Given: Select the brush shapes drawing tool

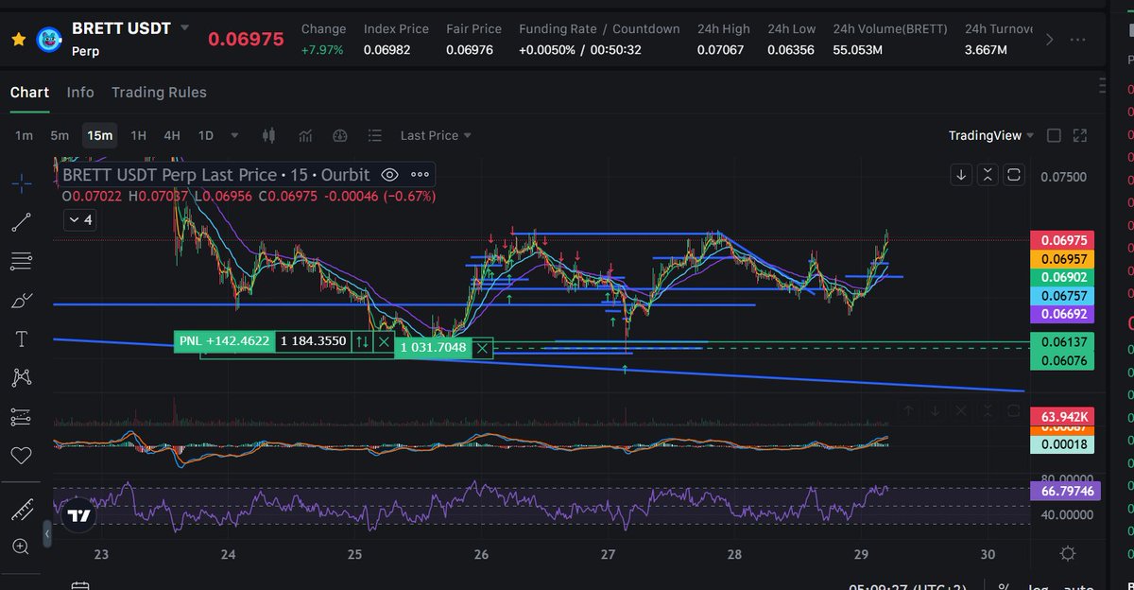Looking at the screenshot, I should 23,301.
